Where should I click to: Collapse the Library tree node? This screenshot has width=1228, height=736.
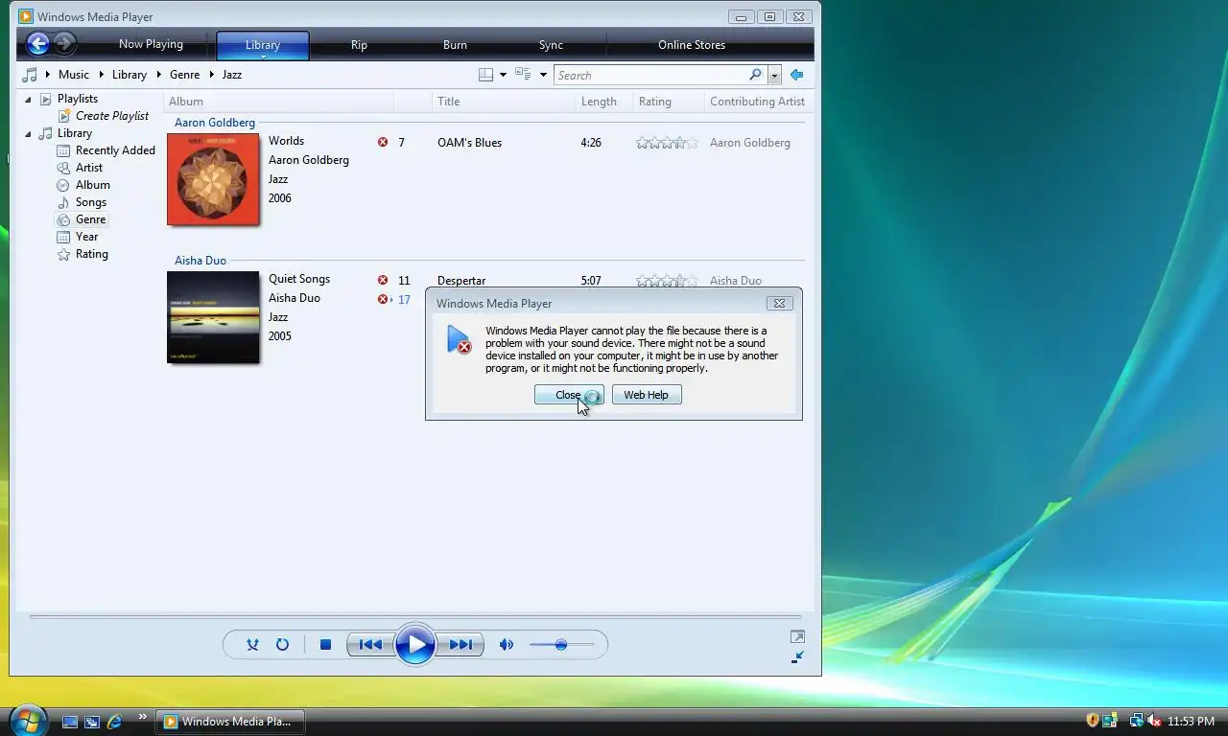tap(28, 133)
